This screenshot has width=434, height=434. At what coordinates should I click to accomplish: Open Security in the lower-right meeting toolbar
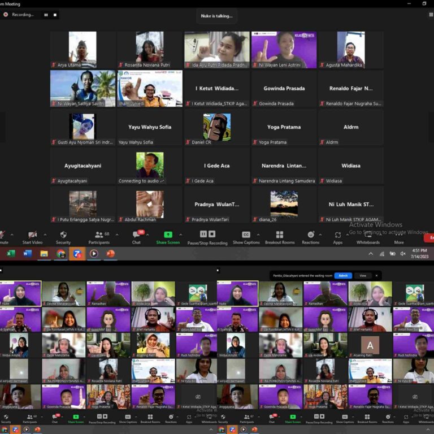[x=223, y=419]
